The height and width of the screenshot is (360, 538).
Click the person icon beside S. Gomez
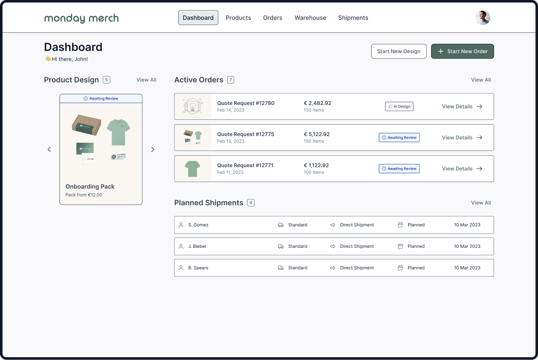tap(181, 225)
